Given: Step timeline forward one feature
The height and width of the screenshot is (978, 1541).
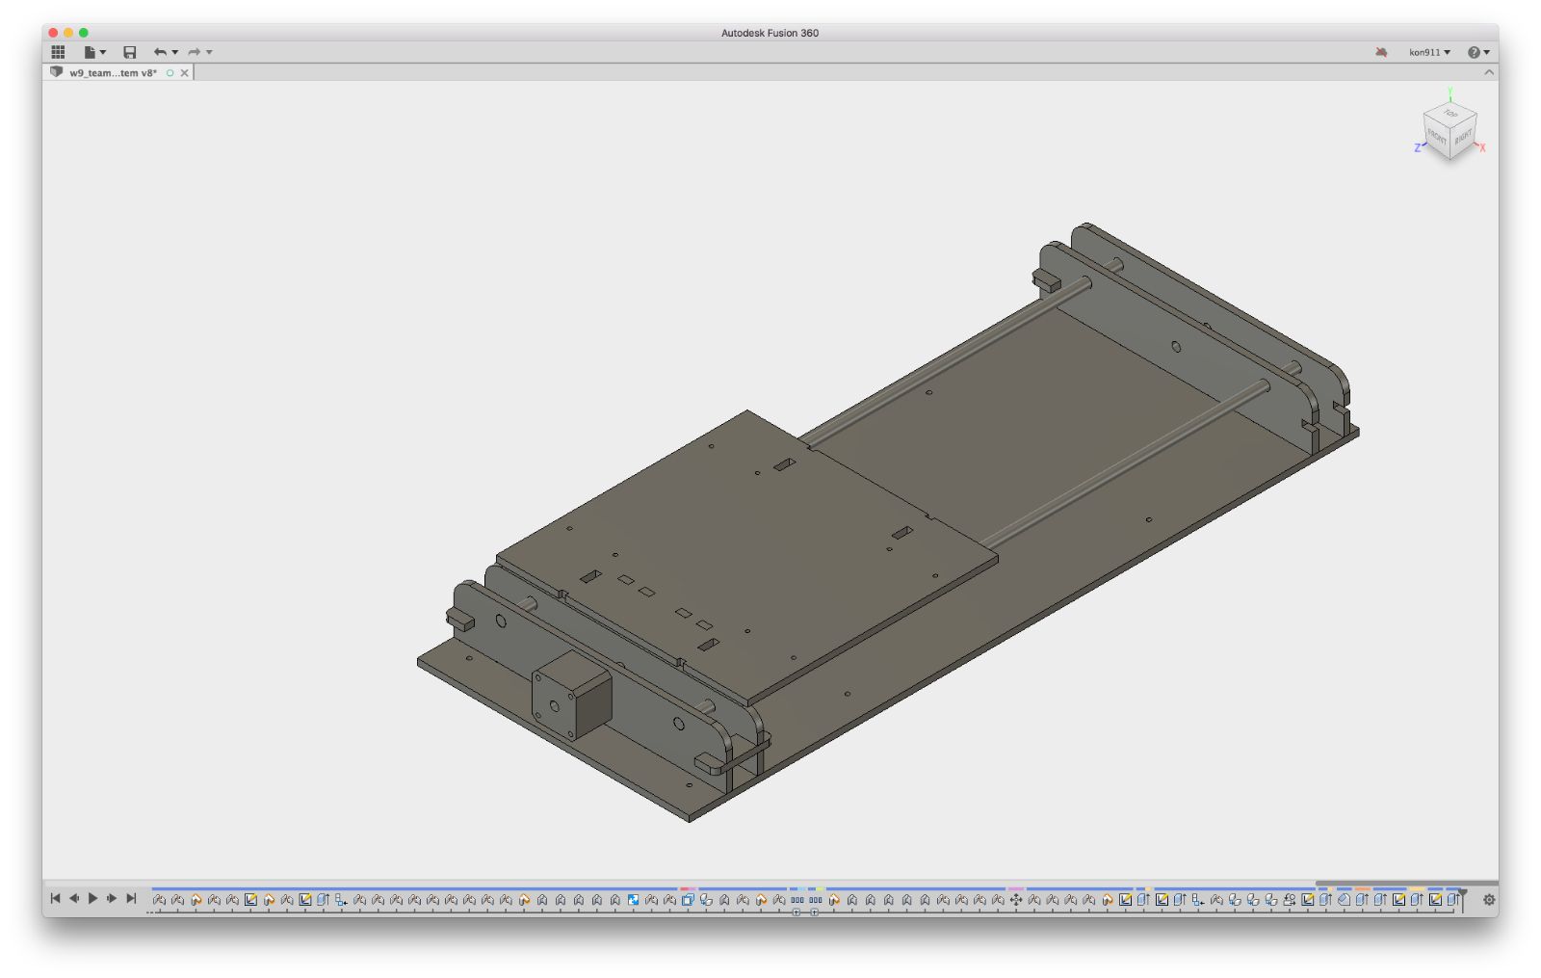Looking at the screenshot, I should [x=112, y=898].
